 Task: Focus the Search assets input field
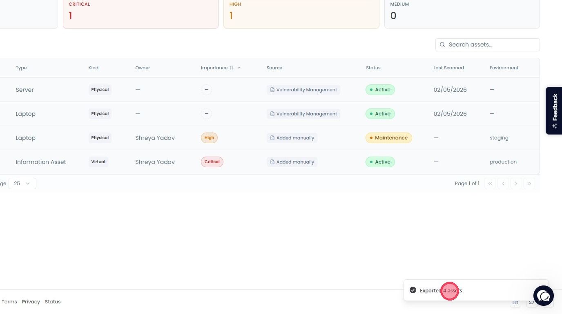487,44
